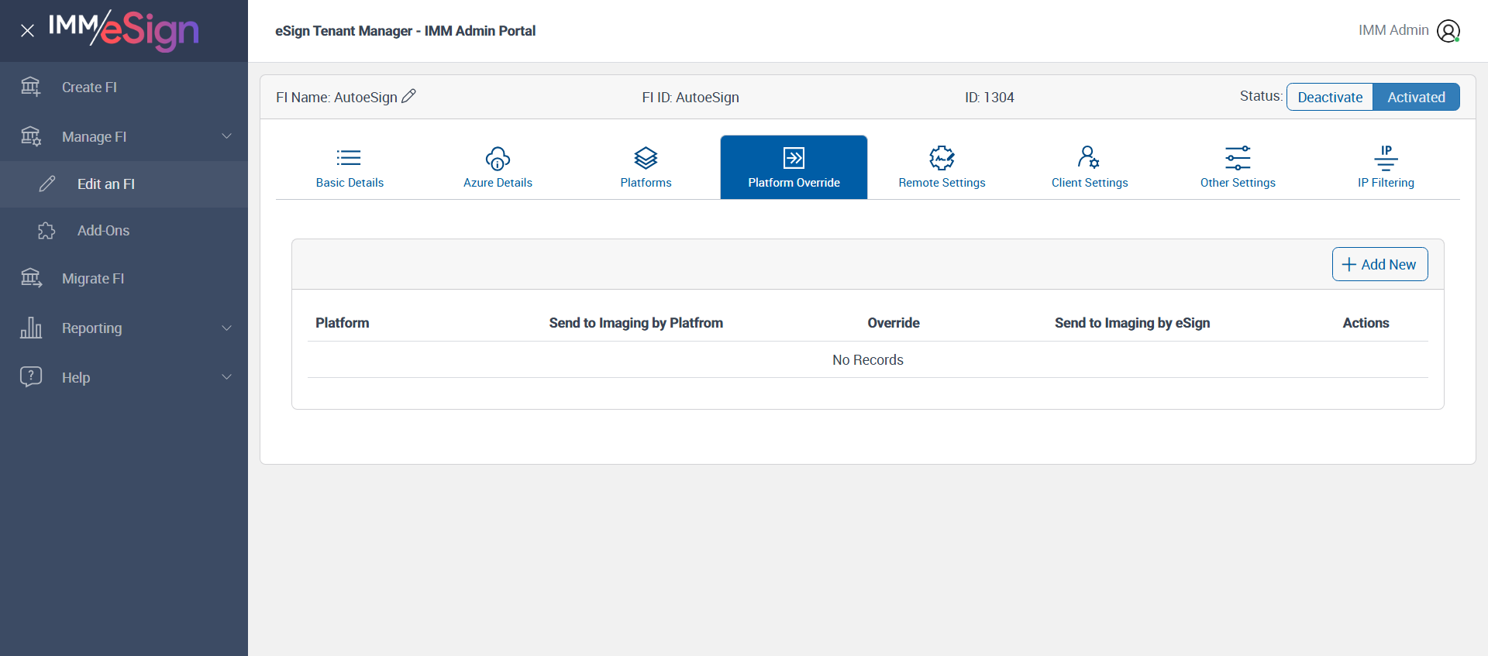Go to the IP Filtering tab
The image size is (1488, 656).
pos(1386,167)
